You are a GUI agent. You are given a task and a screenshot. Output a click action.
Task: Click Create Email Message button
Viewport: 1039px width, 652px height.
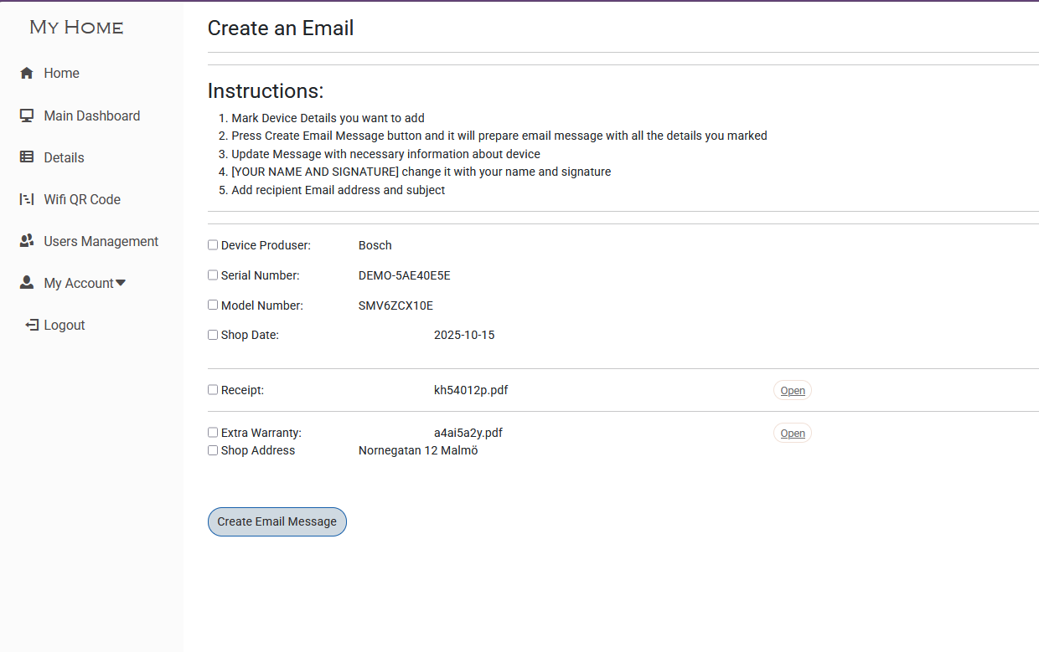pos(277,521)
